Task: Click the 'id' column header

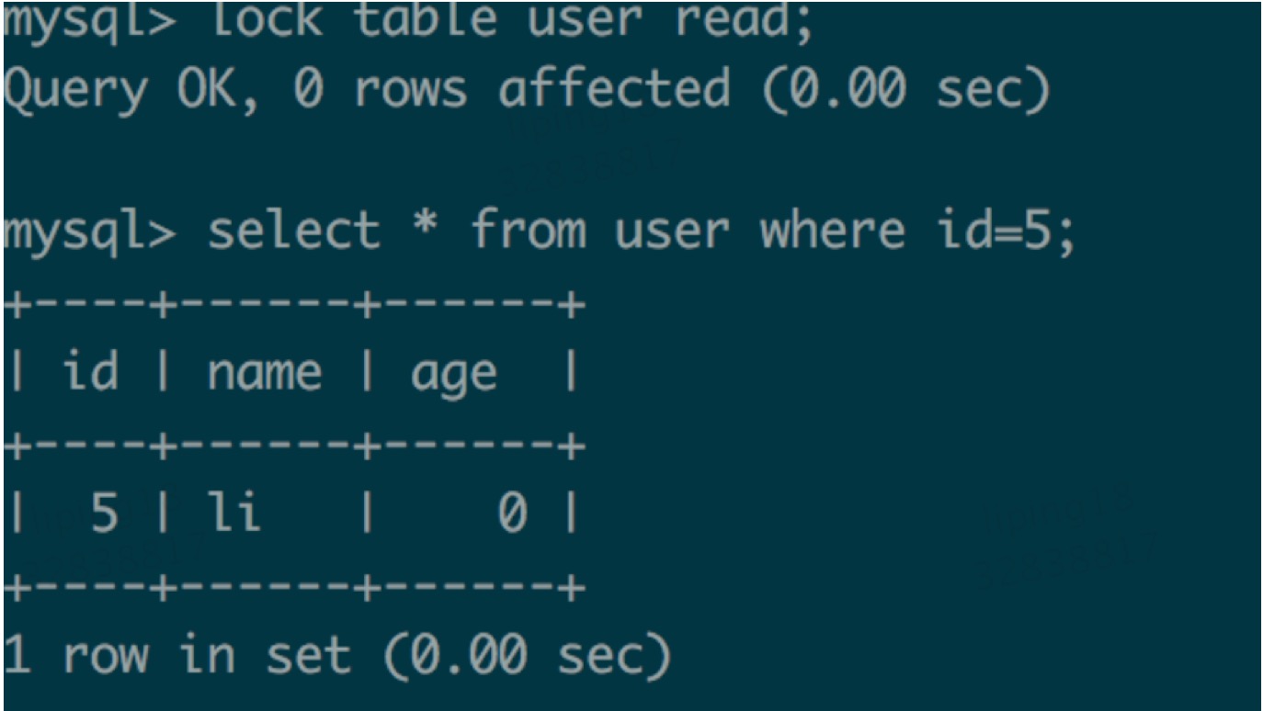Action: (91, 372)
